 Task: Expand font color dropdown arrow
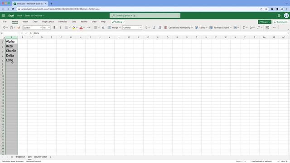coord(84,28)
